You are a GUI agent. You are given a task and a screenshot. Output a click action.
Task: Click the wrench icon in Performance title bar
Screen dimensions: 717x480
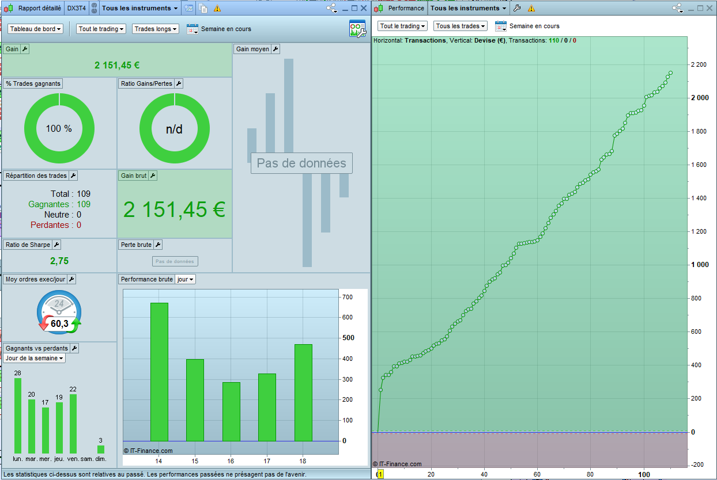pyautogui.click(x=517, y=8)
